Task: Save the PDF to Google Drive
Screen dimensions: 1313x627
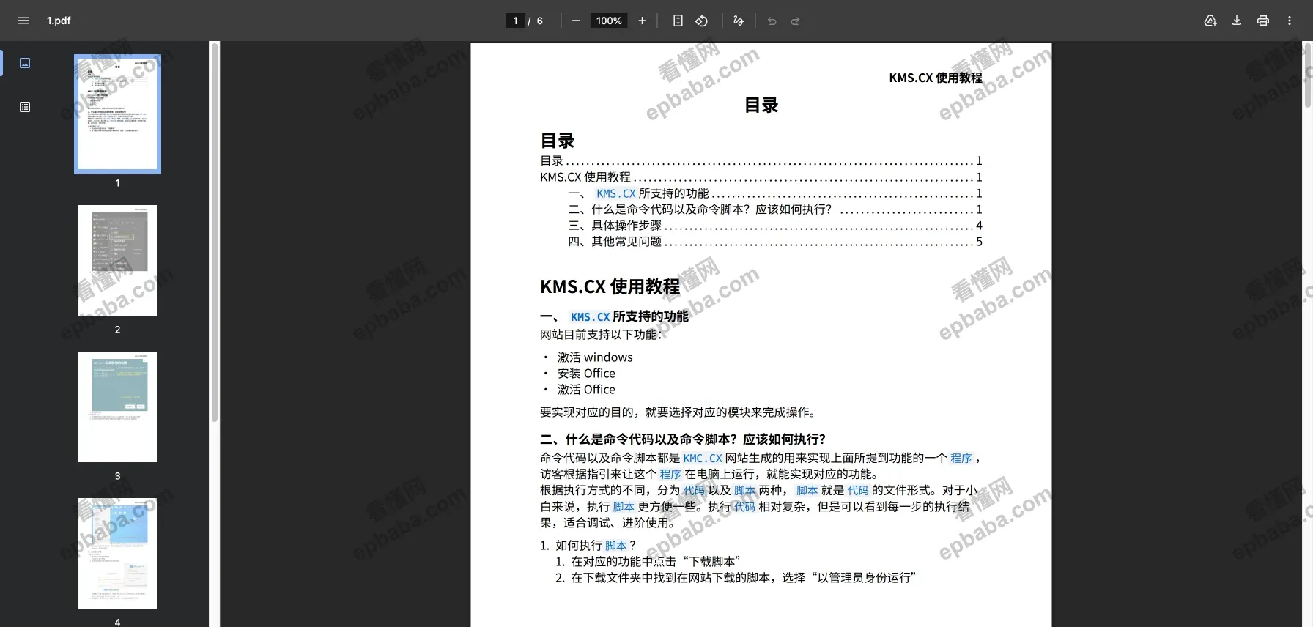Action: 1210,21
